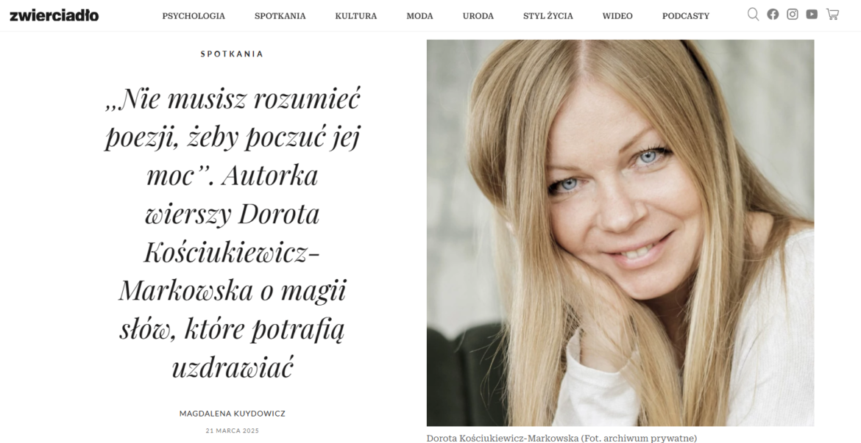
Task: Select Spotkania in the top navigation
Action: tap(280, 16)
